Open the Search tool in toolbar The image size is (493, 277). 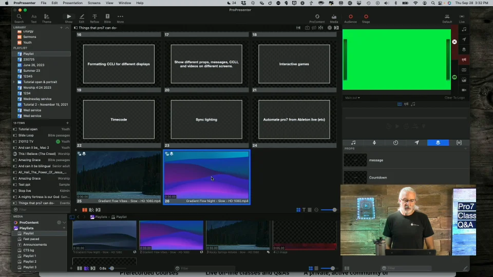pyautogui.click(x=19, y=18)
